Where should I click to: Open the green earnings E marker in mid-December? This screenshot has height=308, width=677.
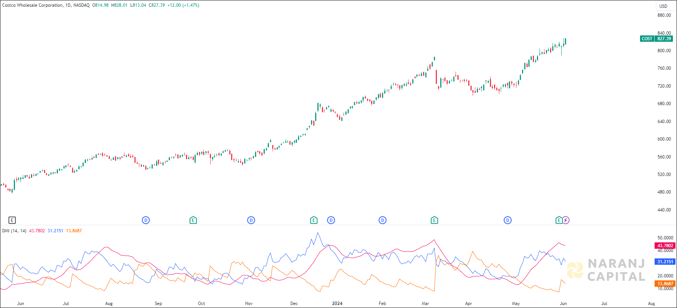click(x=314, y=220)
